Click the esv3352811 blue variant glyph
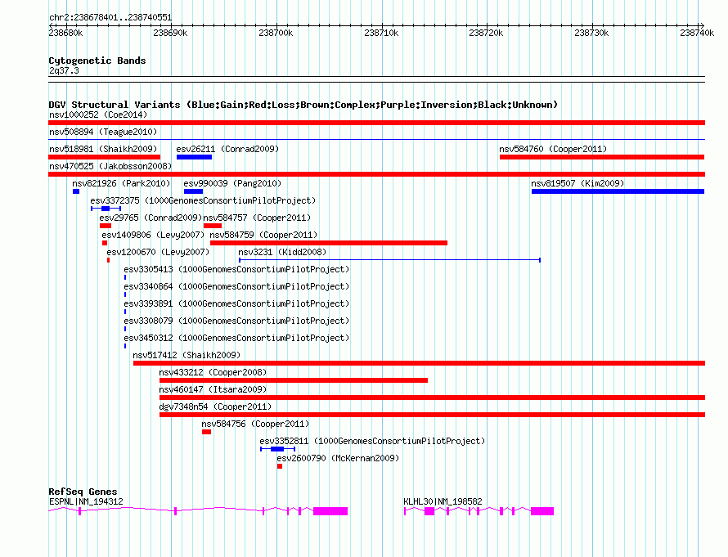The width and height of the screenshot is (728, 557). coord(277,449)
